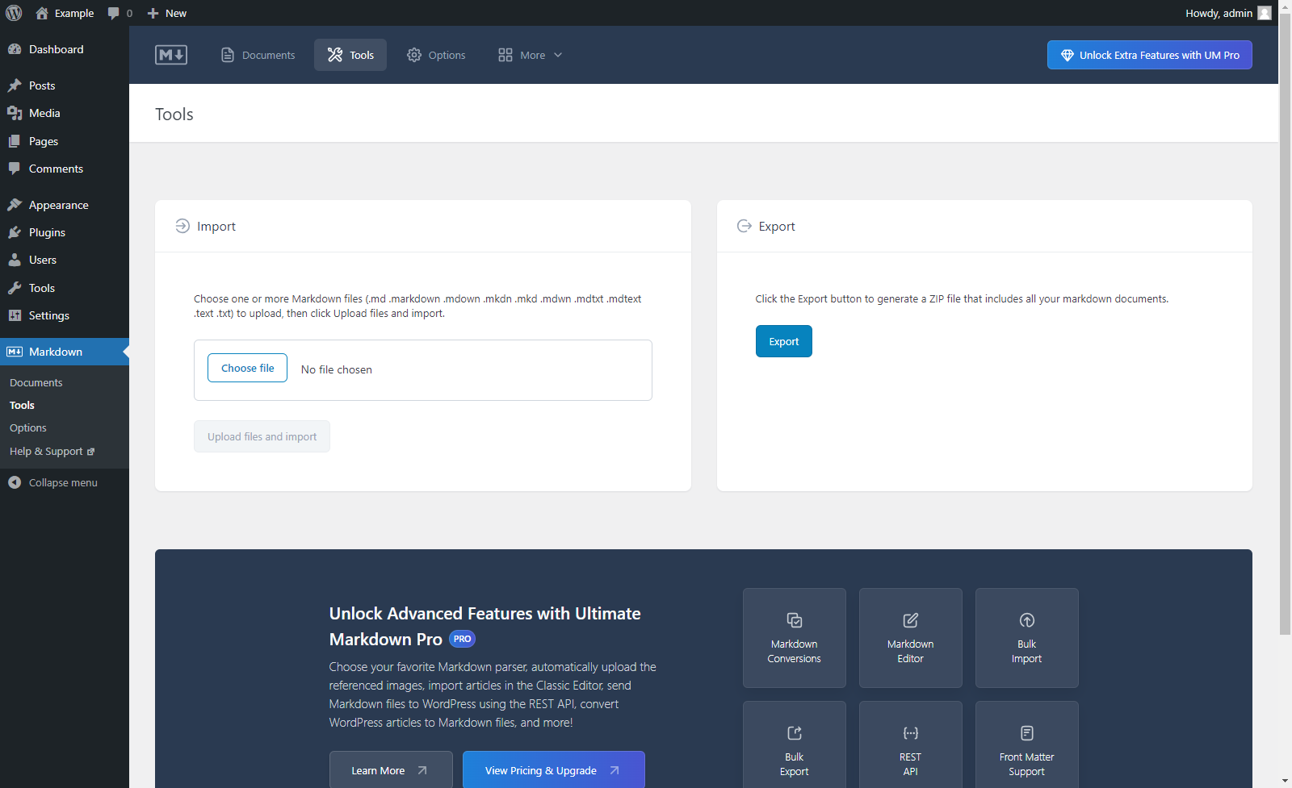Expand the More dropdown
The width and height of the screenshot is (1292, 788).
tap(530, 55)
